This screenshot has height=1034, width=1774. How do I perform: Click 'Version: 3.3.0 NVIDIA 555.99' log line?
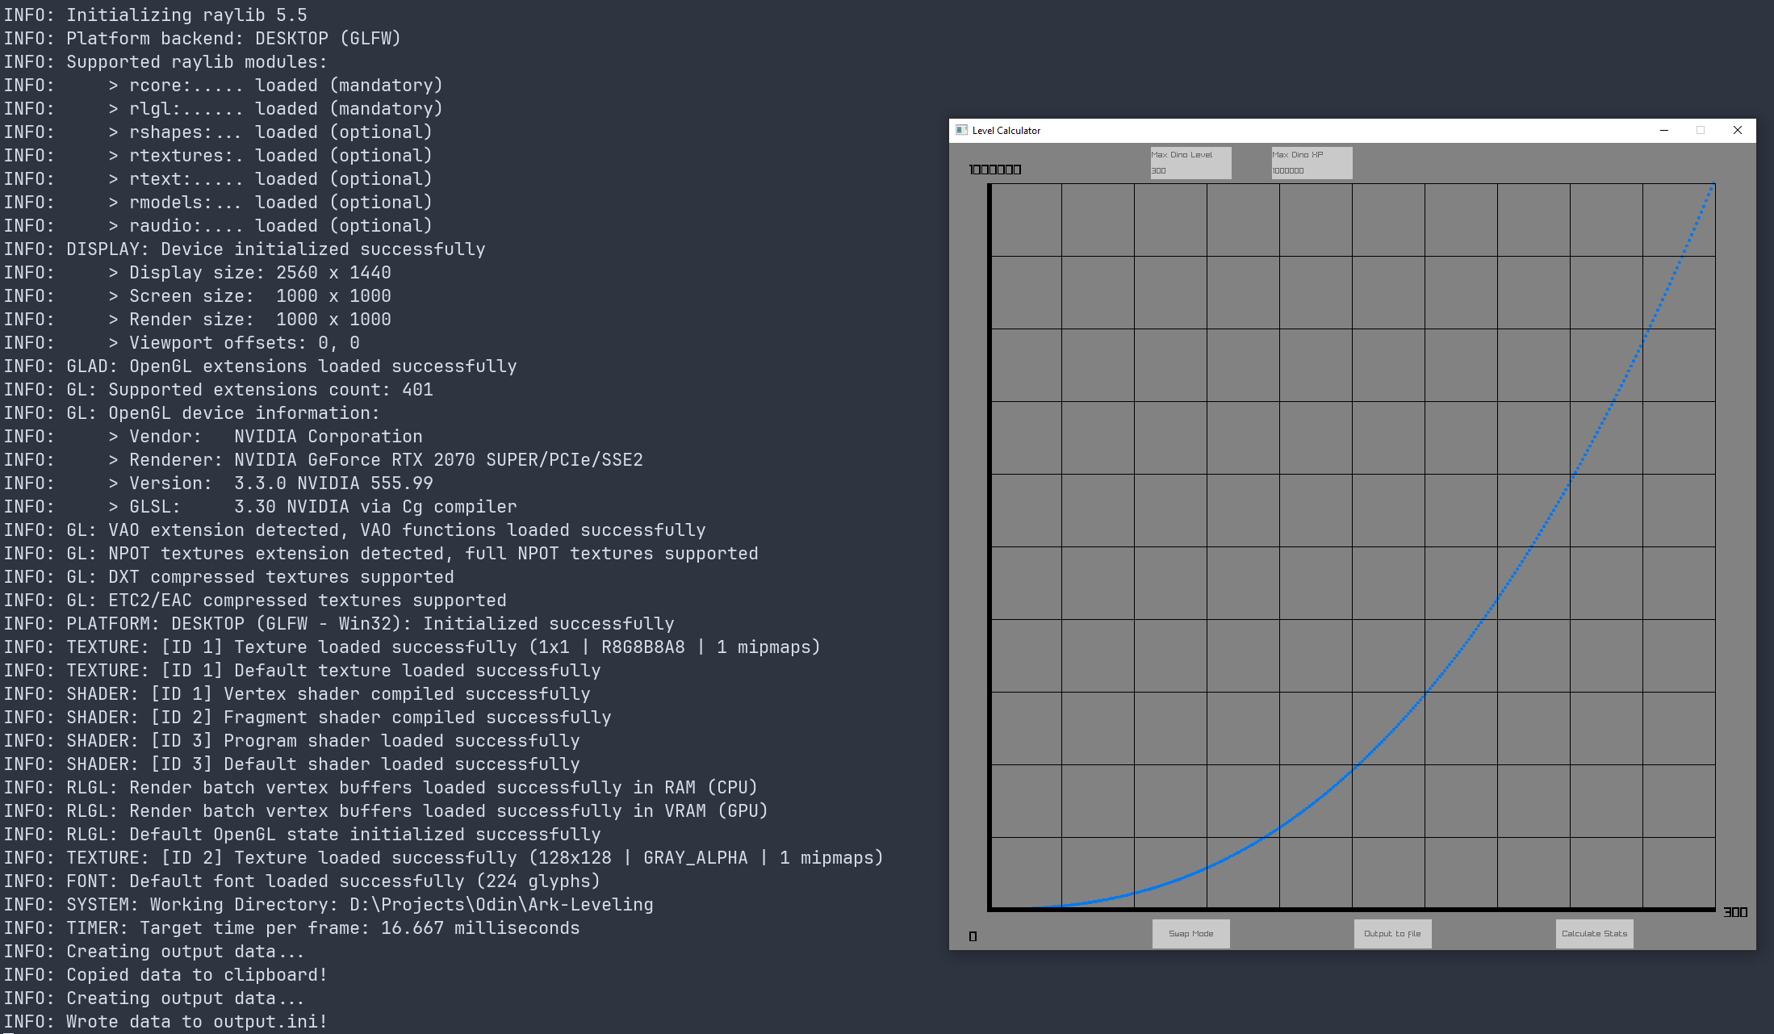(219, 484)
